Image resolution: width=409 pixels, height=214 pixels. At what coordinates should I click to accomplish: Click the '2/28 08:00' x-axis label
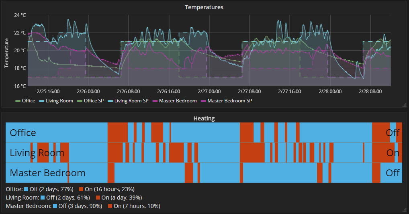pos(370,92)
